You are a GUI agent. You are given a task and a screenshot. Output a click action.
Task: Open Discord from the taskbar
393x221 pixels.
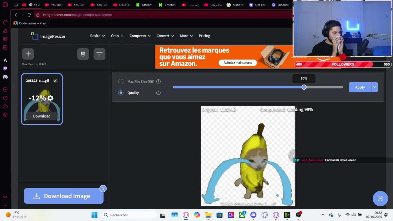253,215
